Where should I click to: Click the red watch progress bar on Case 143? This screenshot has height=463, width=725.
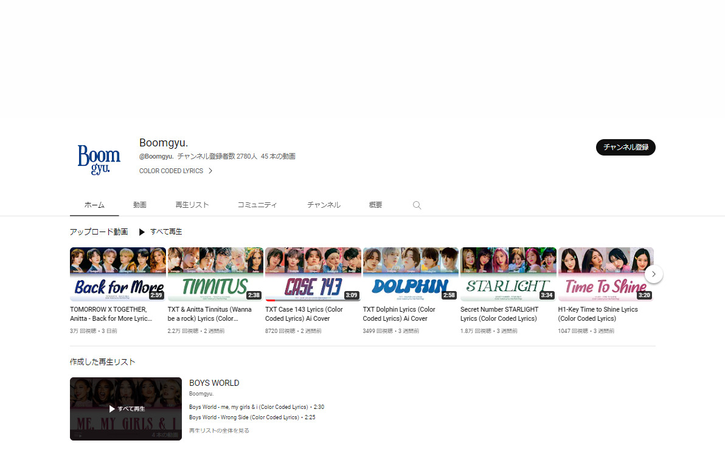(270, 300)
